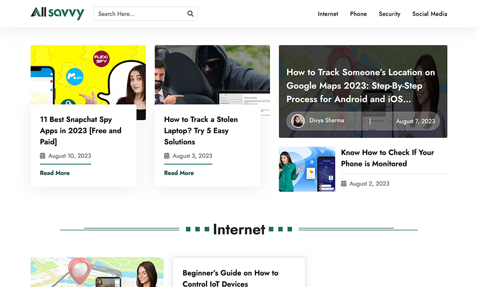Click calendar icon beside August 10, 2023
The width and height of the screenshot is (478, 287).
[43, 156]
